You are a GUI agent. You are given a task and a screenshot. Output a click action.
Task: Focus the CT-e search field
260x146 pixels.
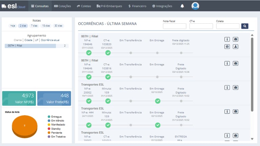pos(201,26)
